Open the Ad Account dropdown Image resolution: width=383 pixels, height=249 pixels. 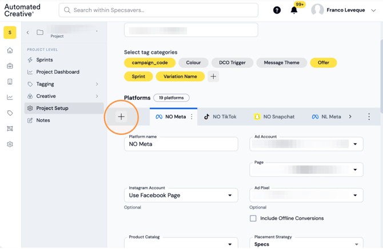click(x=306, y=144)
